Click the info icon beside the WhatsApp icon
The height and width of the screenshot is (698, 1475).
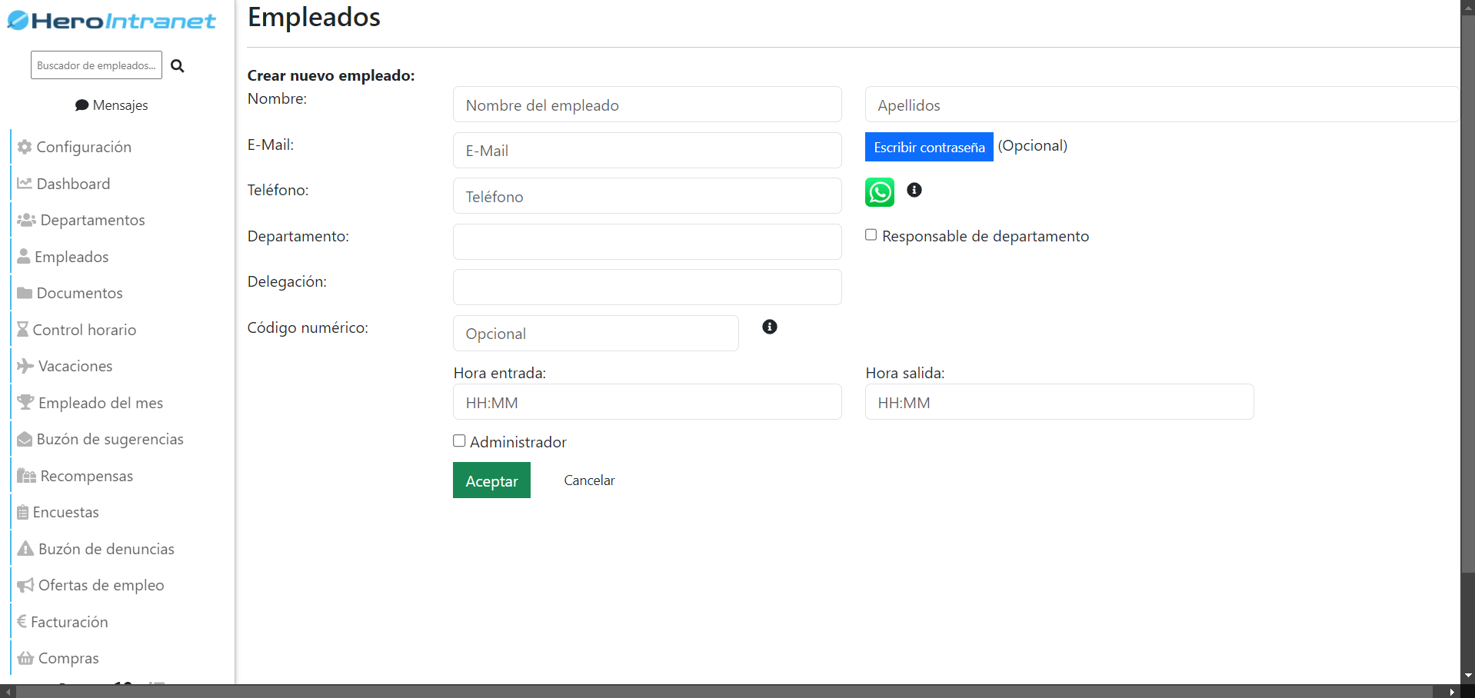point(914,190)
